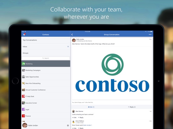Screen dimensions: 173x129
Task: Reply to the main post (Reply 2)
Action: (x=132, y=107)
